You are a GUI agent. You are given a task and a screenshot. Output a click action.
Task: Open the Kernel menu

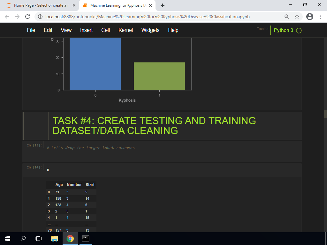125,30
